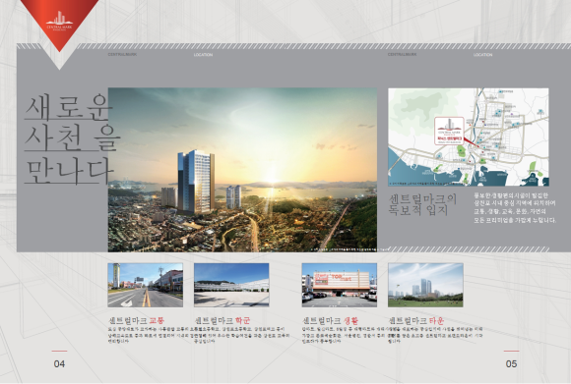The height and width of the screenshot is (384, 571).
Task: Select the school building photo thumbnail
Action: [231, 285]
